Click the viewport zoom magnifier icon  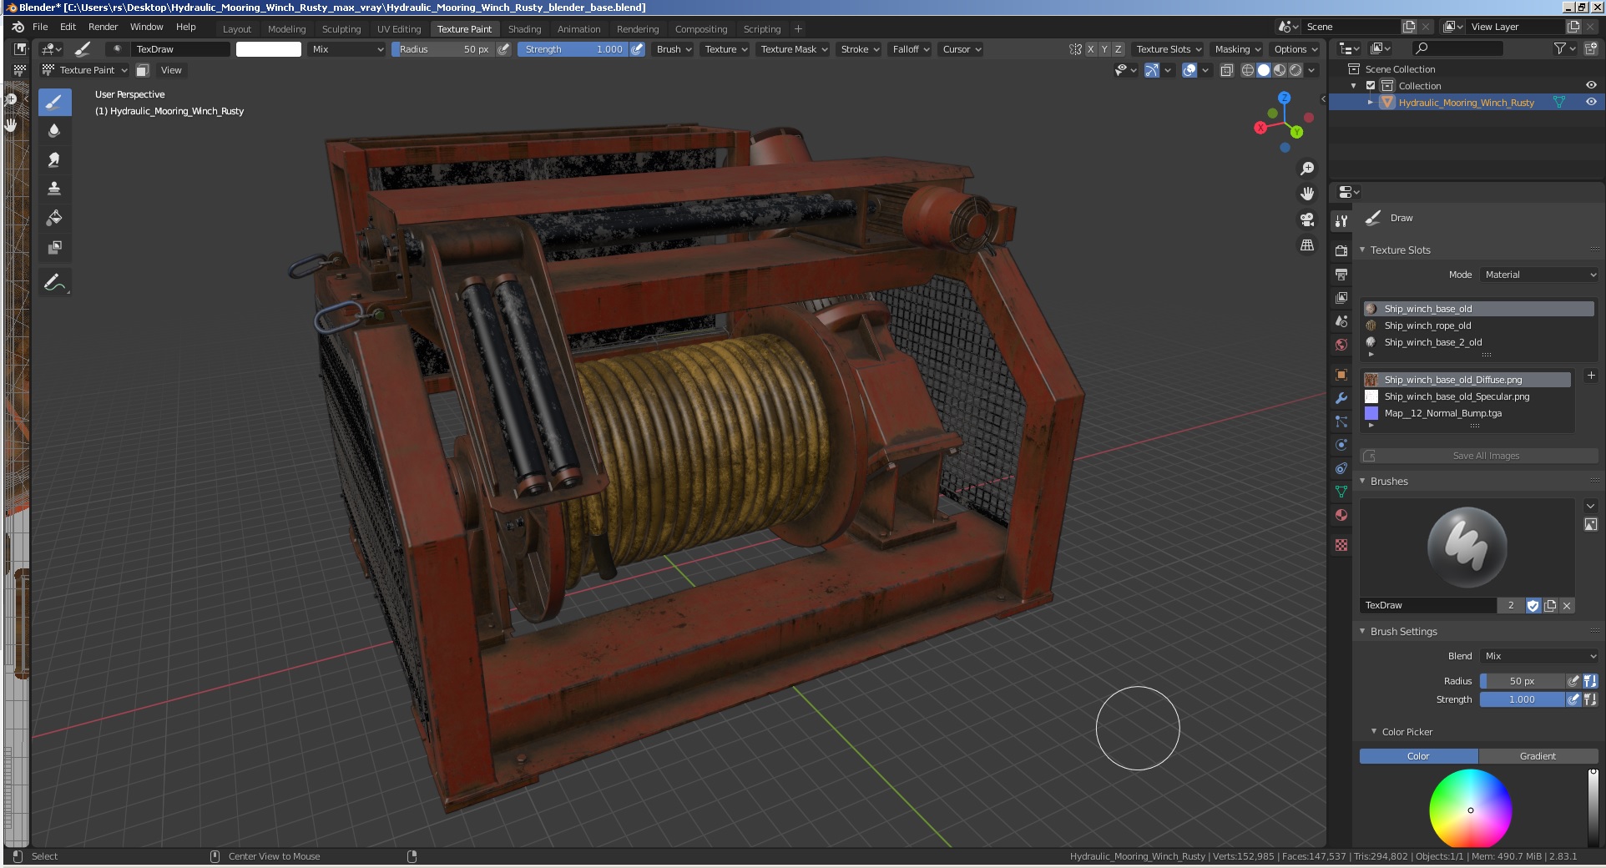[x=1307, y=169]
